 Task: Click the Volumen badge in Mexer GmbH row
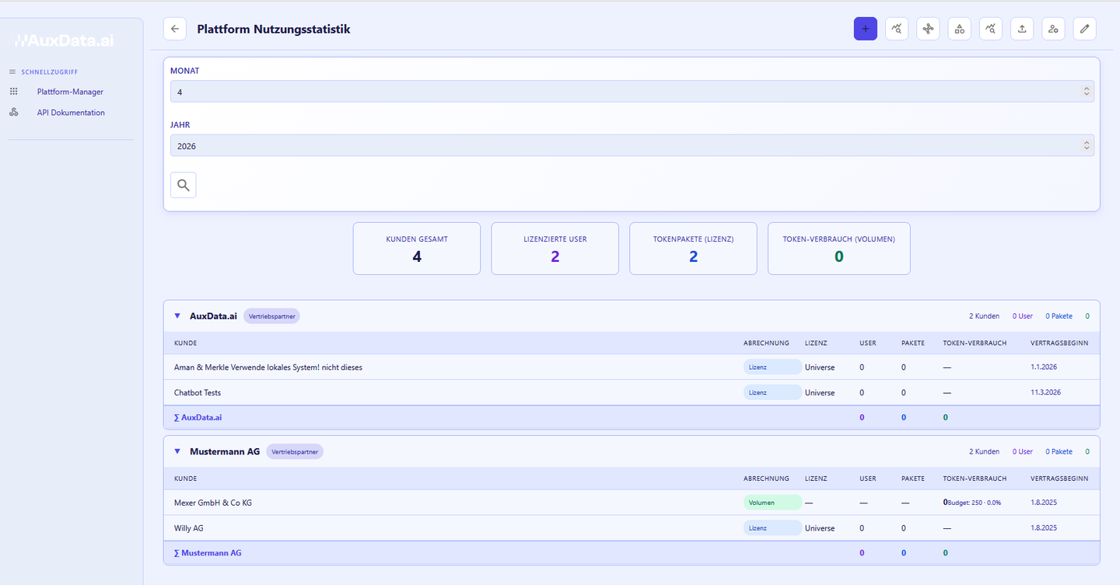pos(772,503)
